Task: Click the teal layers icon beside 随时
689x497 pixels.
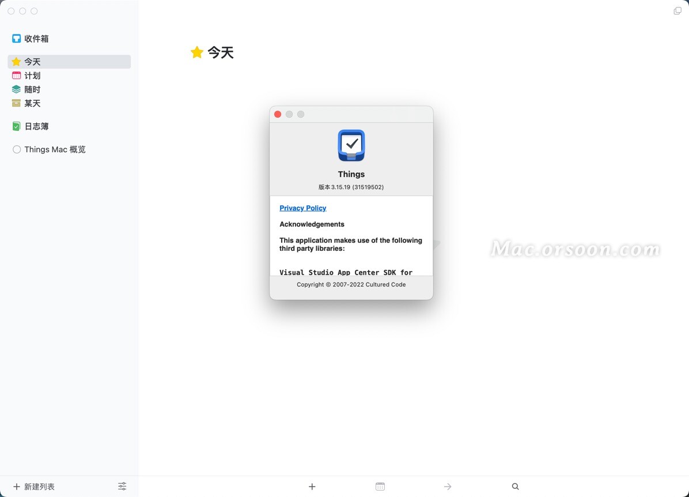Action: (x=16, y=89)
